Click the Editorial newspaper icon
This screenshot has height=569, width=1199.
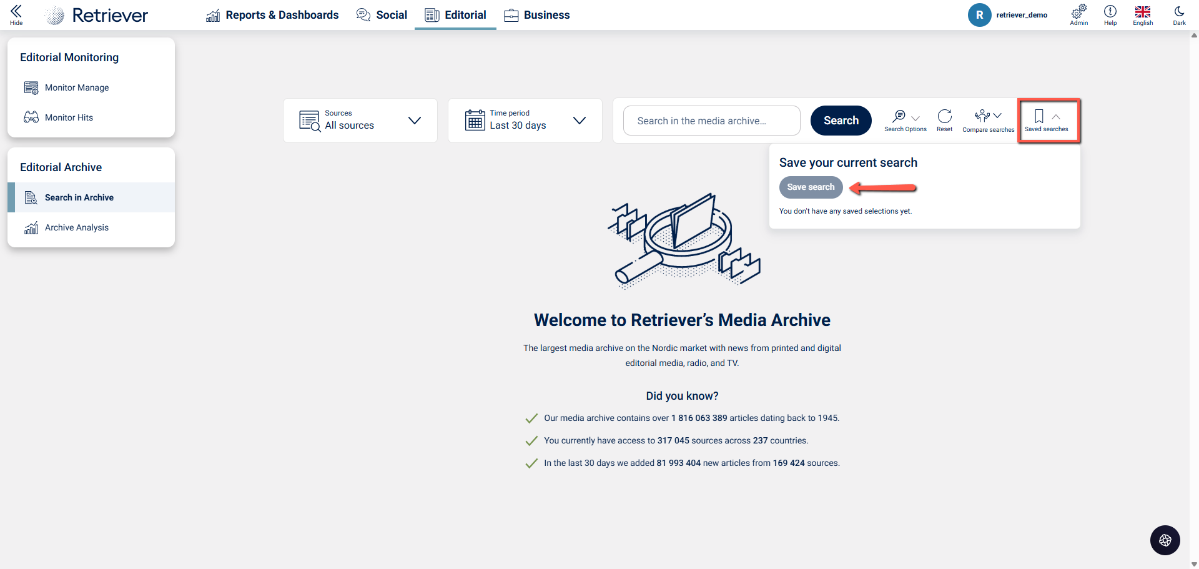[432, 15]
